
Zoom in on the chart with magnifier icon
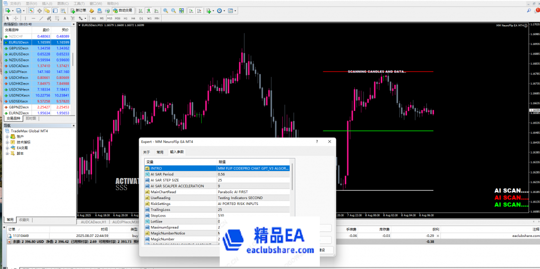pos(166,10)
